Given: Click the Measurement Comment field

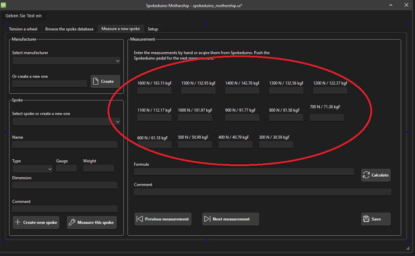Looking at the screenshot, I should [262, 192].
